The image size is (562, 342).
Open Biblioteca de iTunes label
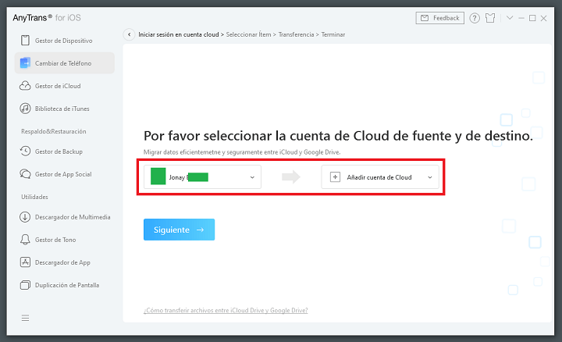(62, 109)
